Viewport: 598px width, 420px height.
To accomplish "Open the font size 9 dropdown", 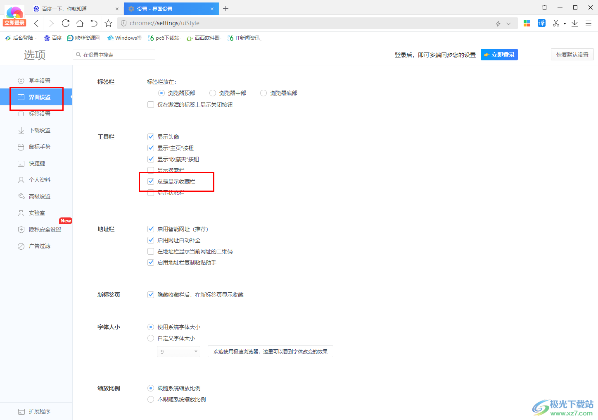I will coord(178,351).
